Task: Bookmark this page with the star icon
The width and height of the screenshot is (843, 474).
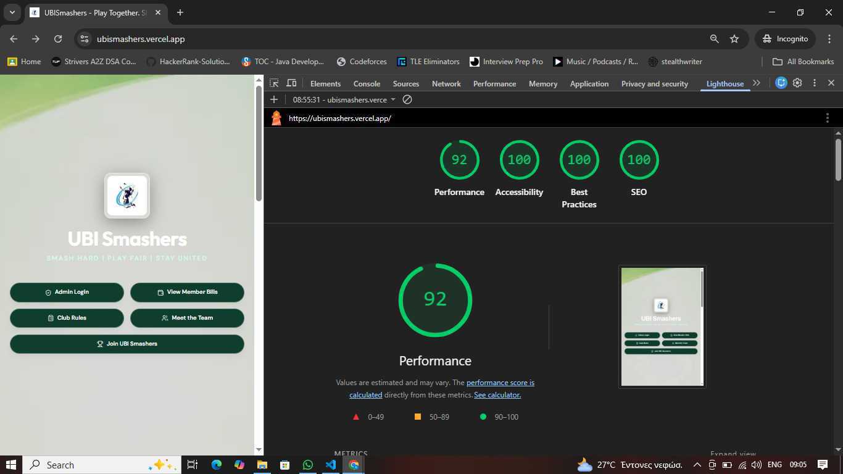Action: pyautogui.click(x=734, y=39)
